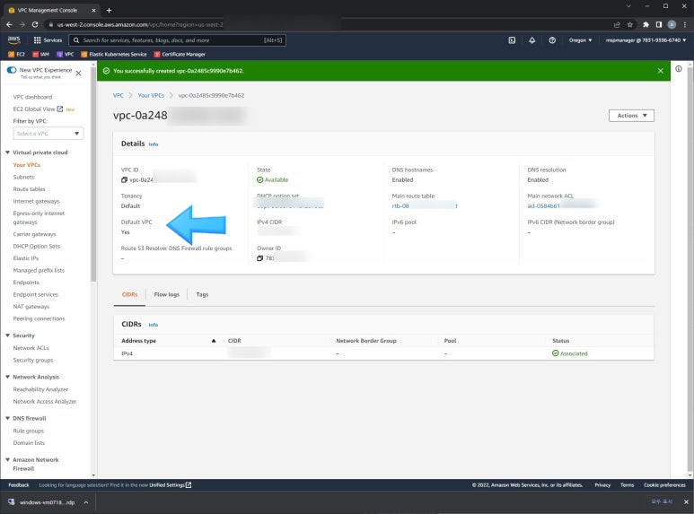This screenshot has width=694, height=514.
Task: Copy the VPC ID with copy icon
Action: [x=125, y=179]
